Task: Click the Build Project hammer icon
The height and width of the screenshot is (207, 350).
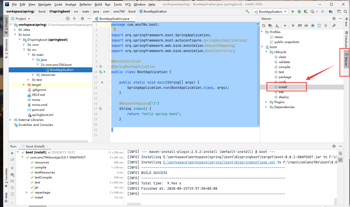Action: (247, 12)
